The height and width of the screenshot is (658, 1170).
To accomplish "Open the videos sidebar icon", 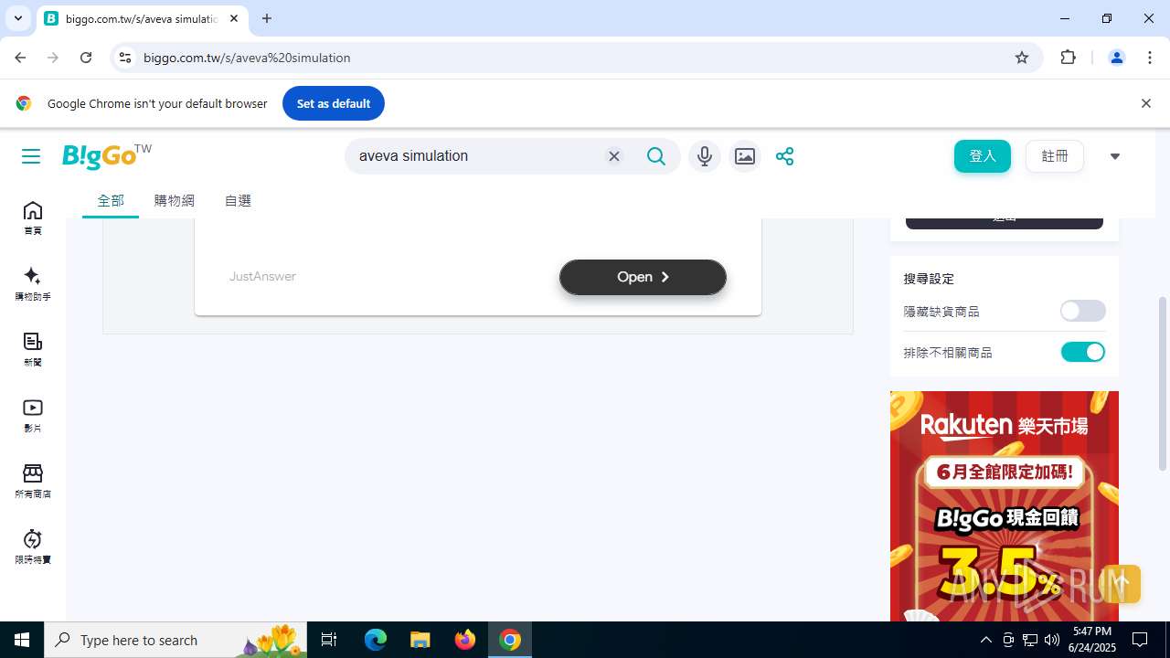I will pyautogui.click(x=33, y=416).
